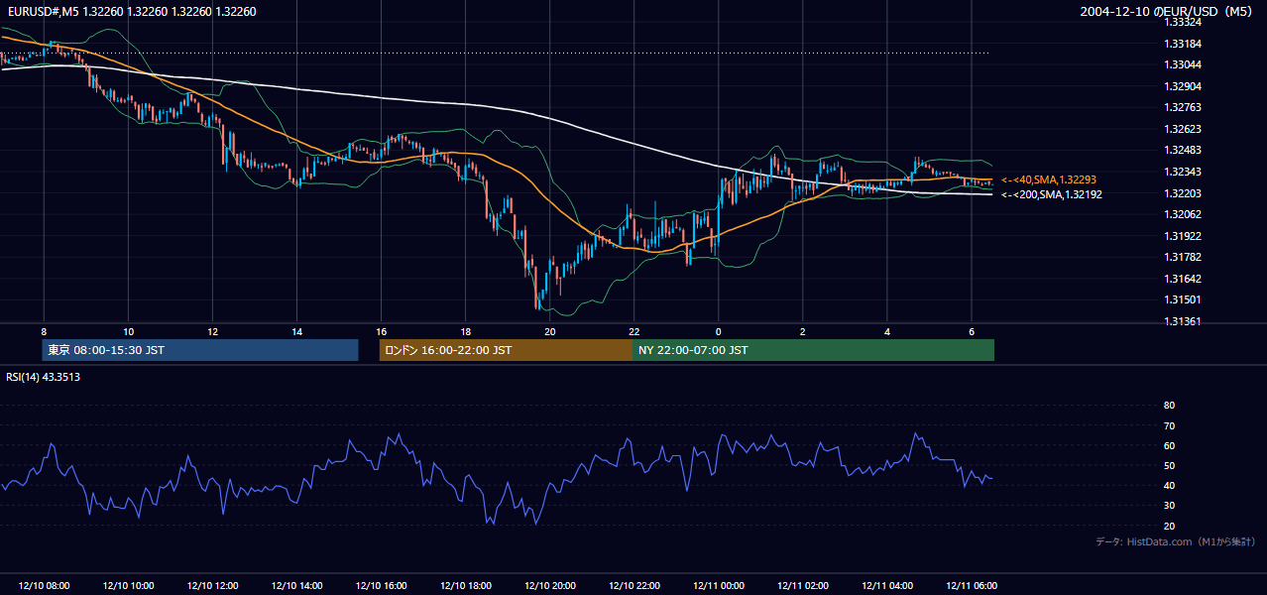Click the London 16:00-22:00 JST session bar
1267x595 pixels.
506,350
